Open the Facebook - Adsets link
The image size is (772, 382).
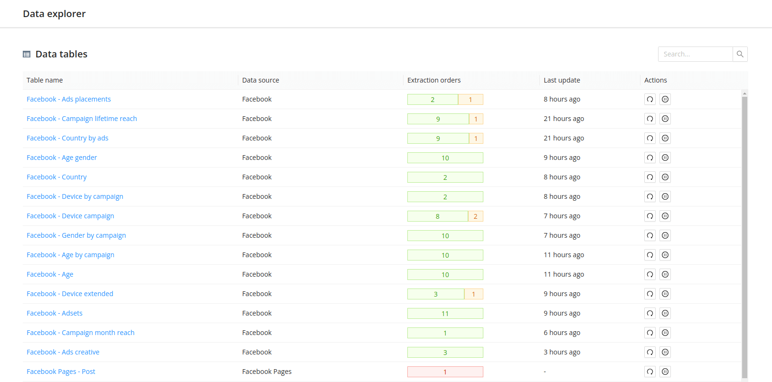(55, 313)
